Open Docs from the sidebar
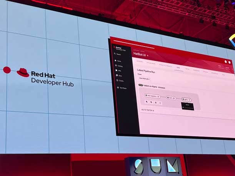Screen dimensions: 235x176 (120, 76)
